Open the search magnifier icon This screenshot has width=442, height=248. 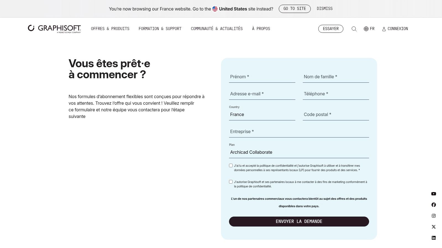pos(354,29)
